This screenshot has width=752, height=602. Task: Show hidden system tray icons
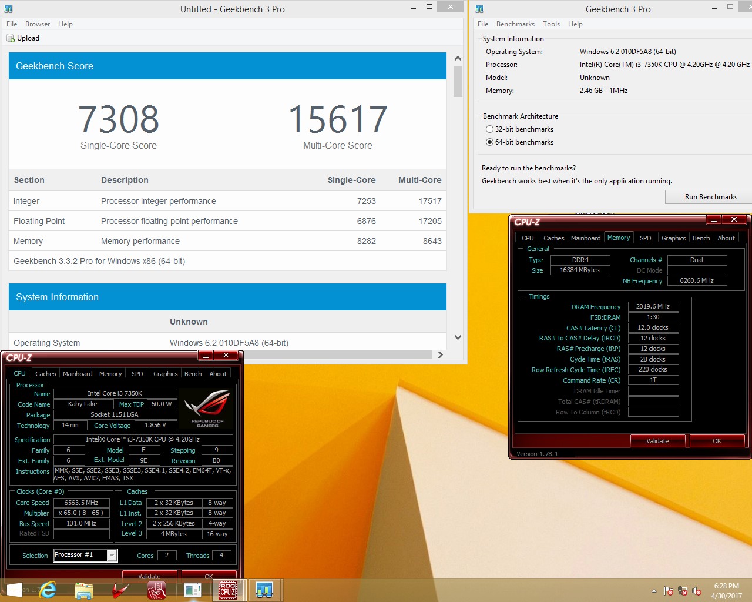coord(654,591)
